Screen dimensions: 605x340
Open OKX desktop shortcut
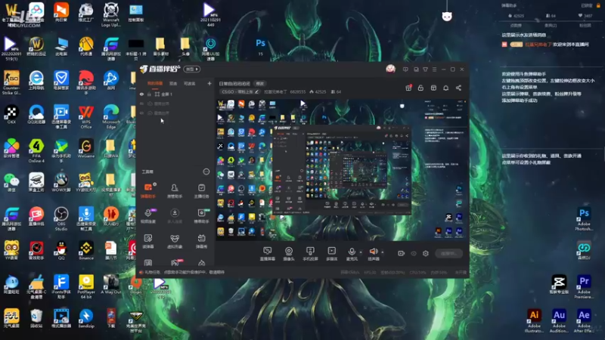coord(11,115)
